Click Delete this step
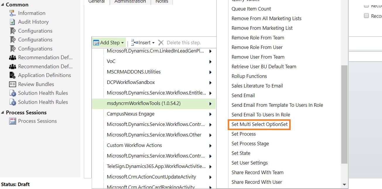Screen dimensions: 382x189 click(x=184, y=42)
